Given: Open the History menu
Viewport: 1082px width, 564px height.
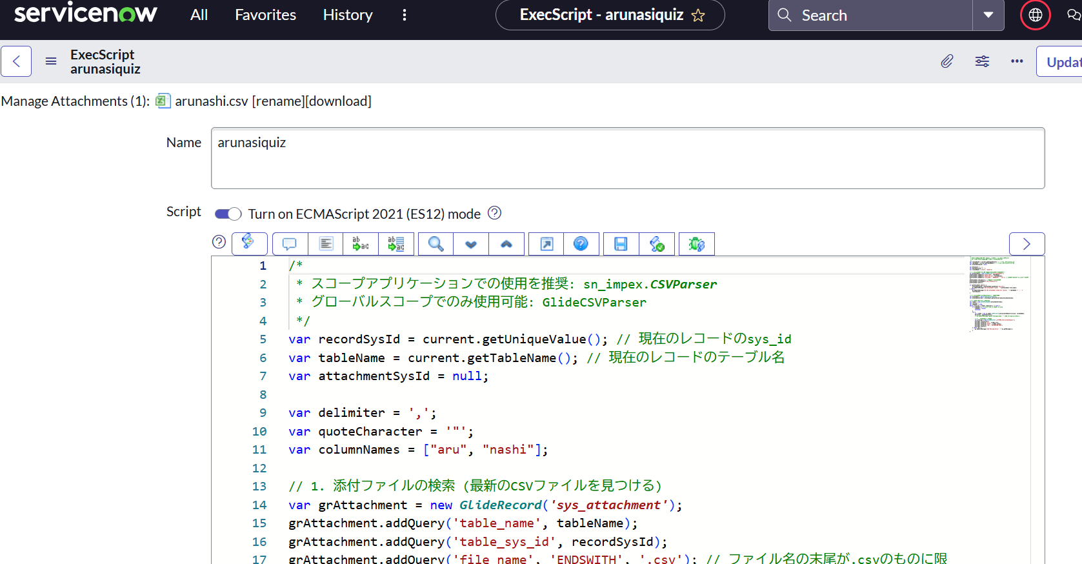Looking at the screenshot, I should pos(348,15).
